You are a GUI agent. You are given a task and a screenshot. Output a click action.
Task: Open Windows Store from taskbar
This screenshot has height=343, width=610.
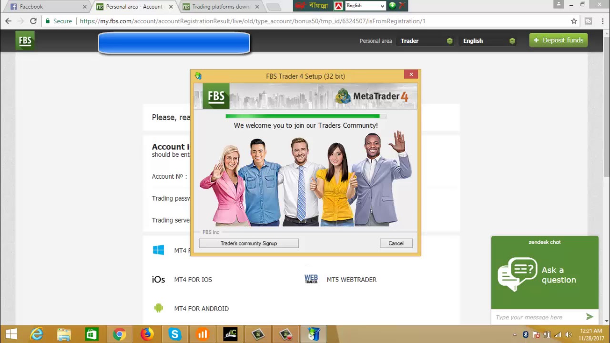[x=91, y=334]
